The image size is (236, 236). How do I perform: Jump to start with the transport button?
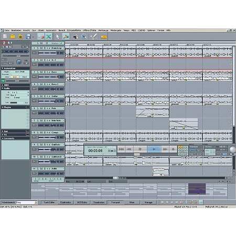click(x=121, y=149)
